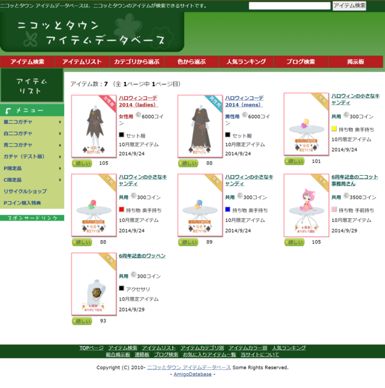Open the アイテム検索 red nav tab
The height and width of the screenshot is (388, 385).
coord(27,62)
